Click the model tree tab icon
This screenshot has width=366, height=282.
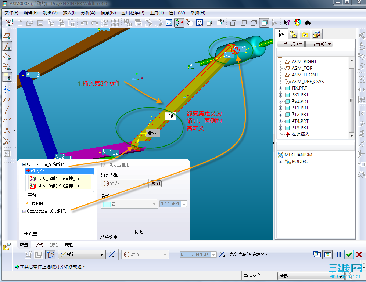[x=281, y=34]
